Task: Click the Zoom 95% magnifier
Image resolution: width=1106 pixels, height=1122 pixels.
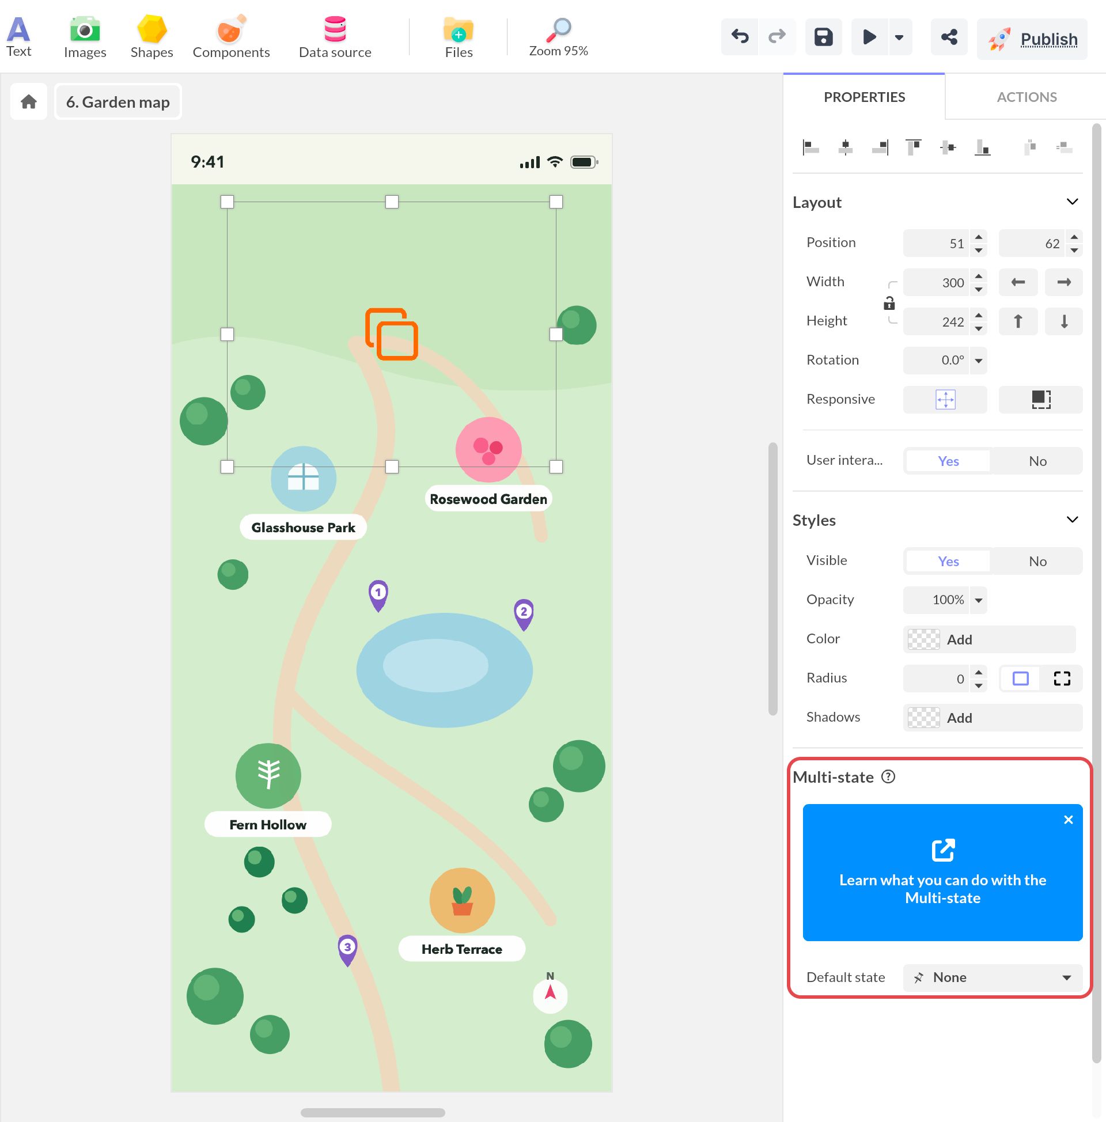Action: (558, 37)
